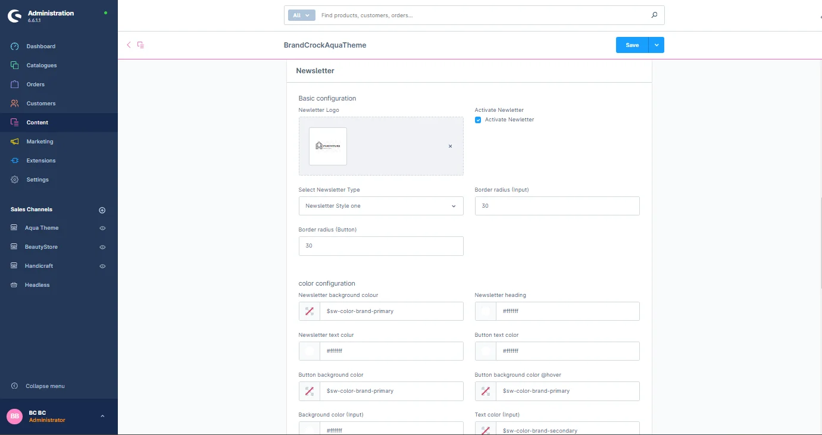Viewport: 822px width, 435px height.
Task: Click the Save button
Action: [632, 45]
